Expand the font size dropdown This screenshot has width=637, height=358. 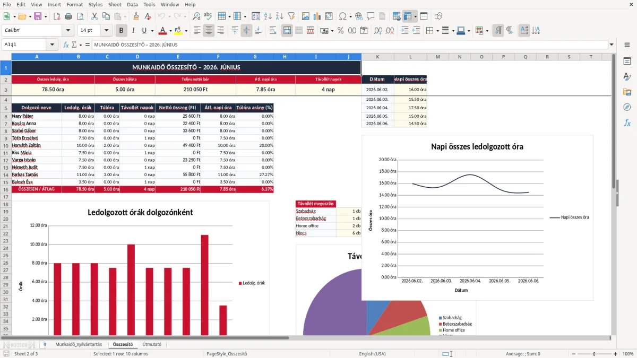coord(107,30)
